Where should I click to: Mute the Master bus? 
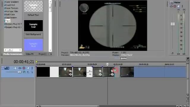click(x=178, y=6)
